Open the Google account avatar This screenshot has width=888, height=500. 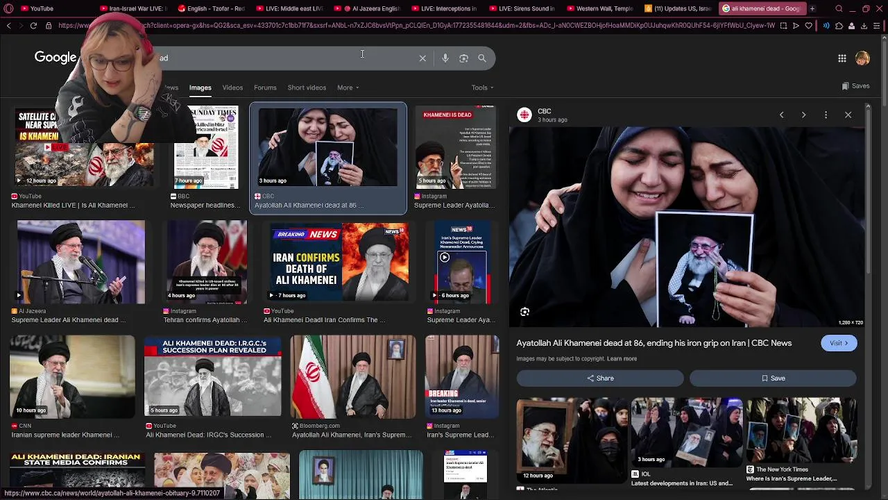[862, 58]
